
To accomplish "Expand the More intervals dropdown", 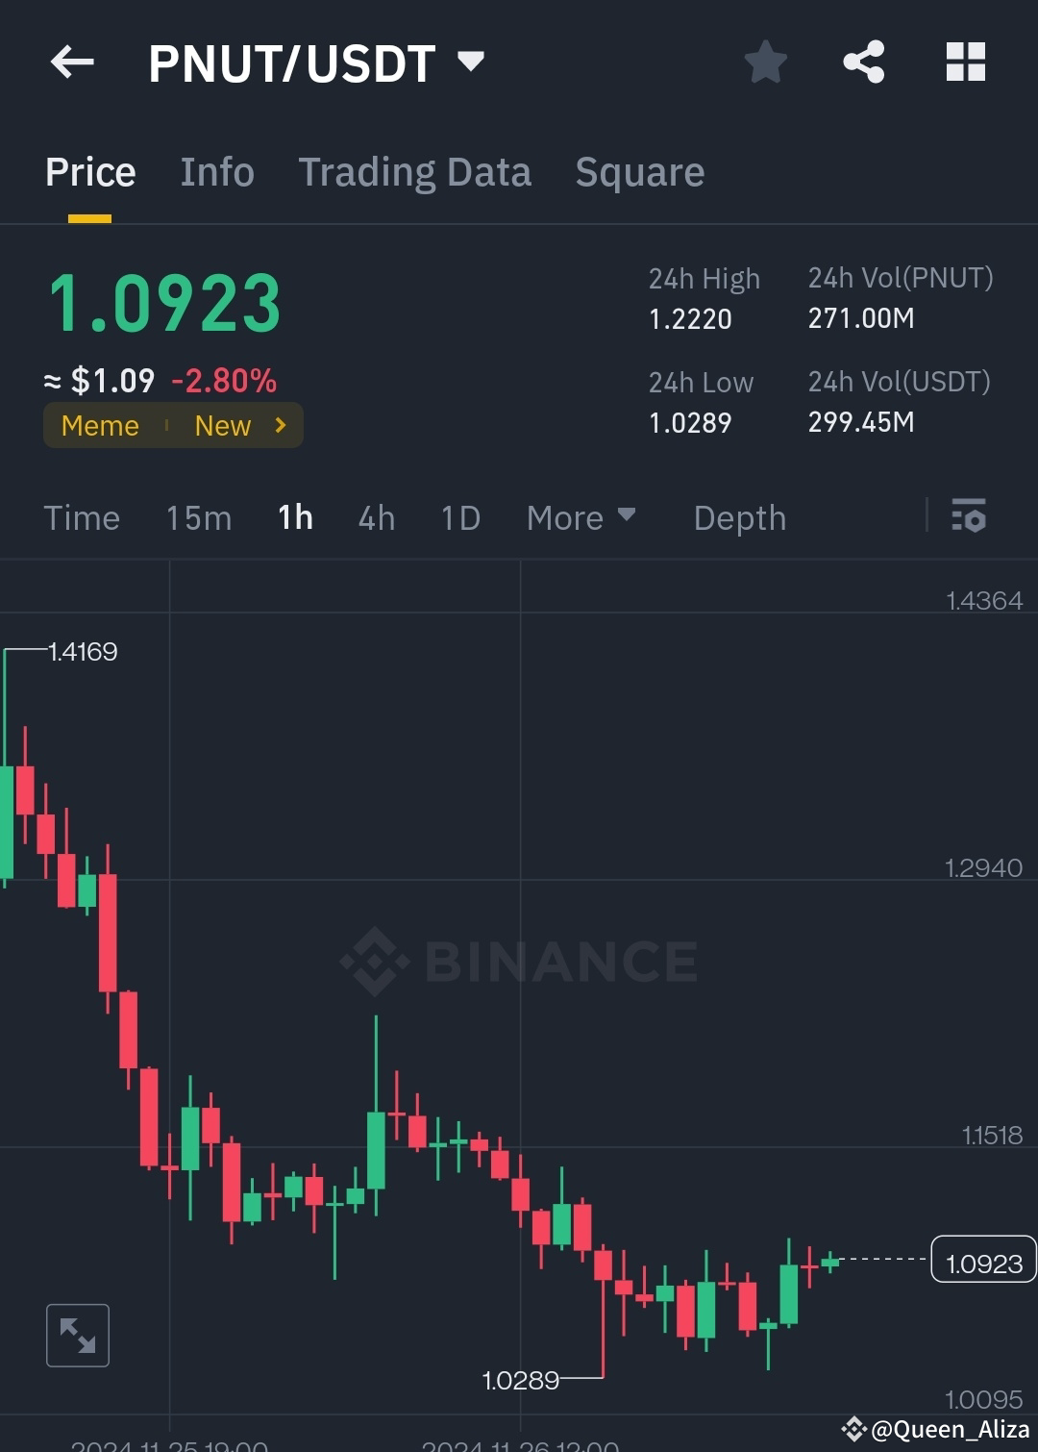I will tap(581, 517).
